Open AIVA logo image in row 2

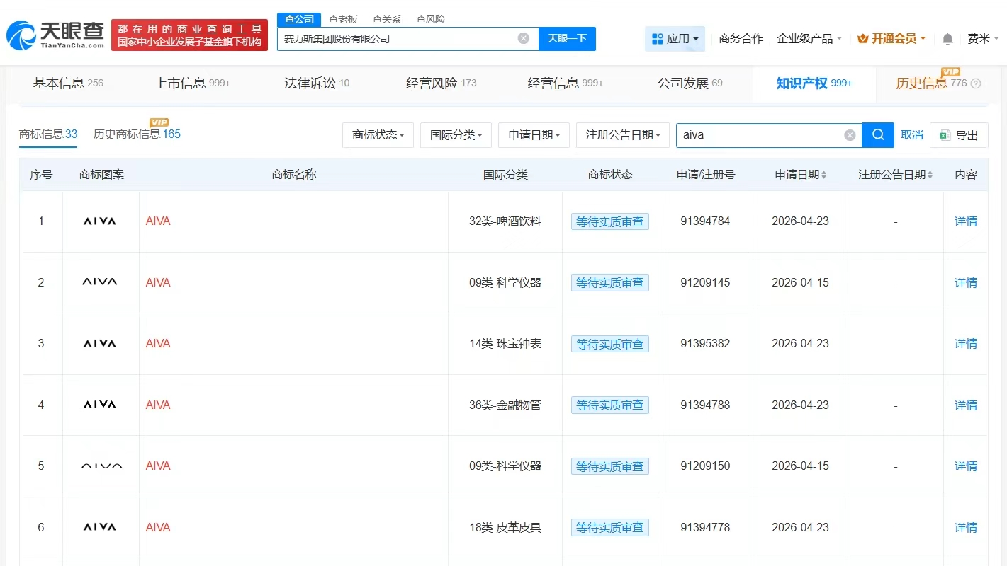(100, 282)
